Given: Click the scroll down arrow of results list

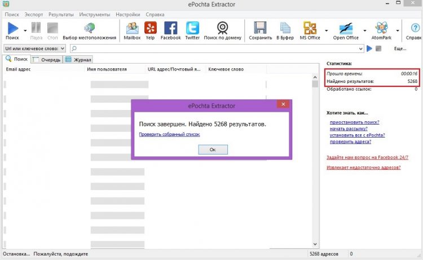Looking at the screenshot, I should (x=315, y=244).
